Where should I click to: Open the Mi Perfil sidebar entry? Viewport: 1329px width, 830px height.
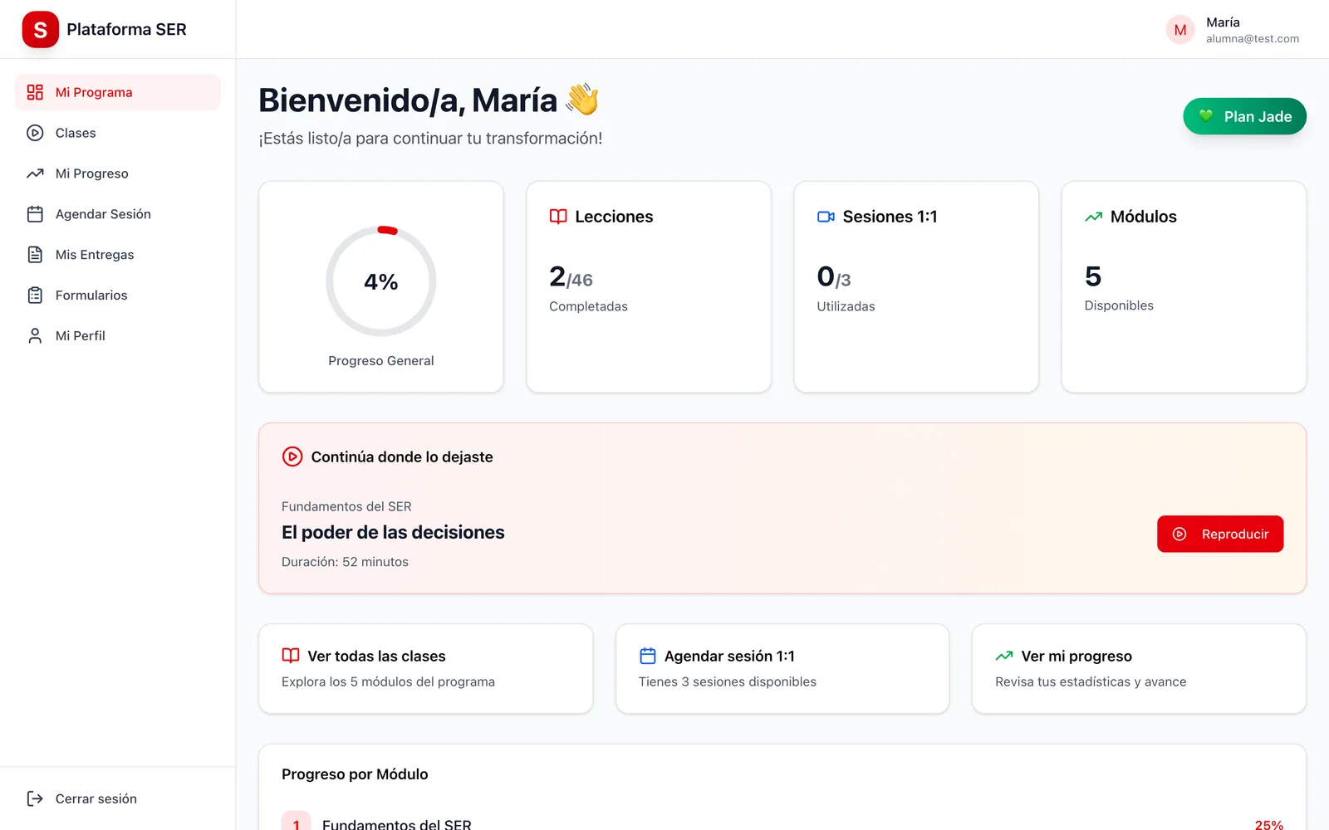(118, 336)
